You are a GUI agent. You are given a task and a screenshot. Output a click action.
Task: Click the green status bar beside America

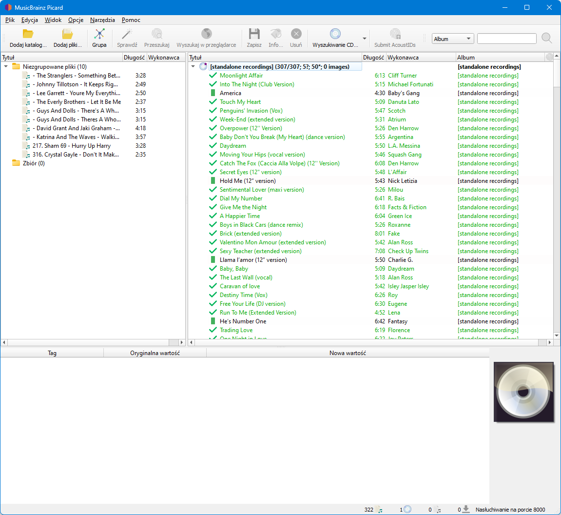coord(213,93)
